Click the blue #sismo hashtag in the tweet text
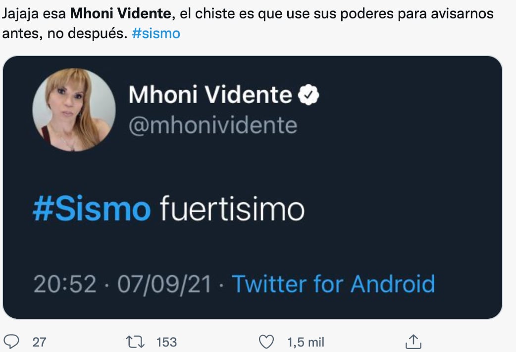The width and height of the screenshot is (516, 352). pyautogui.click(x=156, y=35)
